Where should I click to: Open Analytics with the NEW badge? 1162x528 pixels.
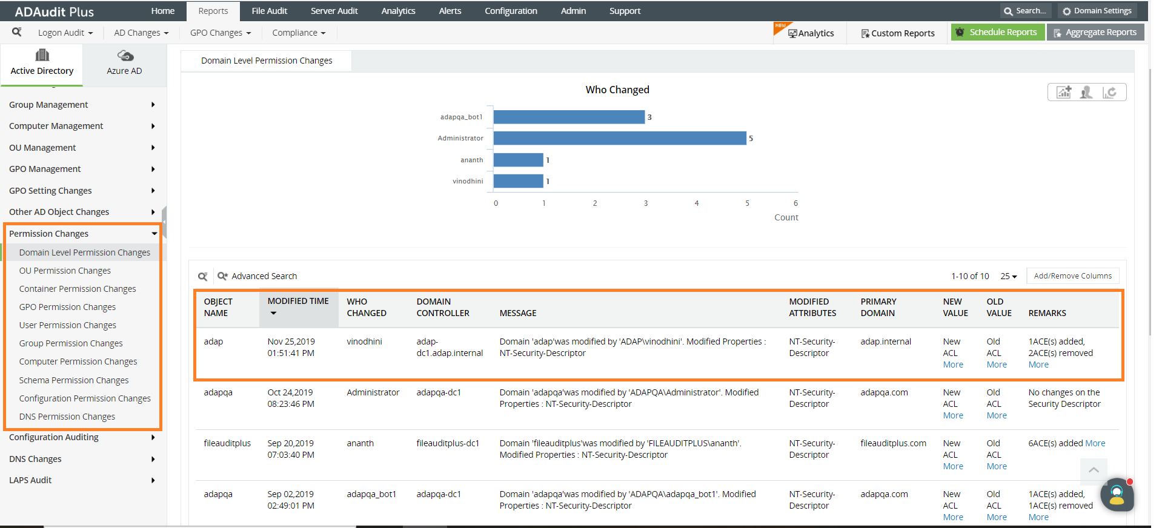(x=811, y=33)
